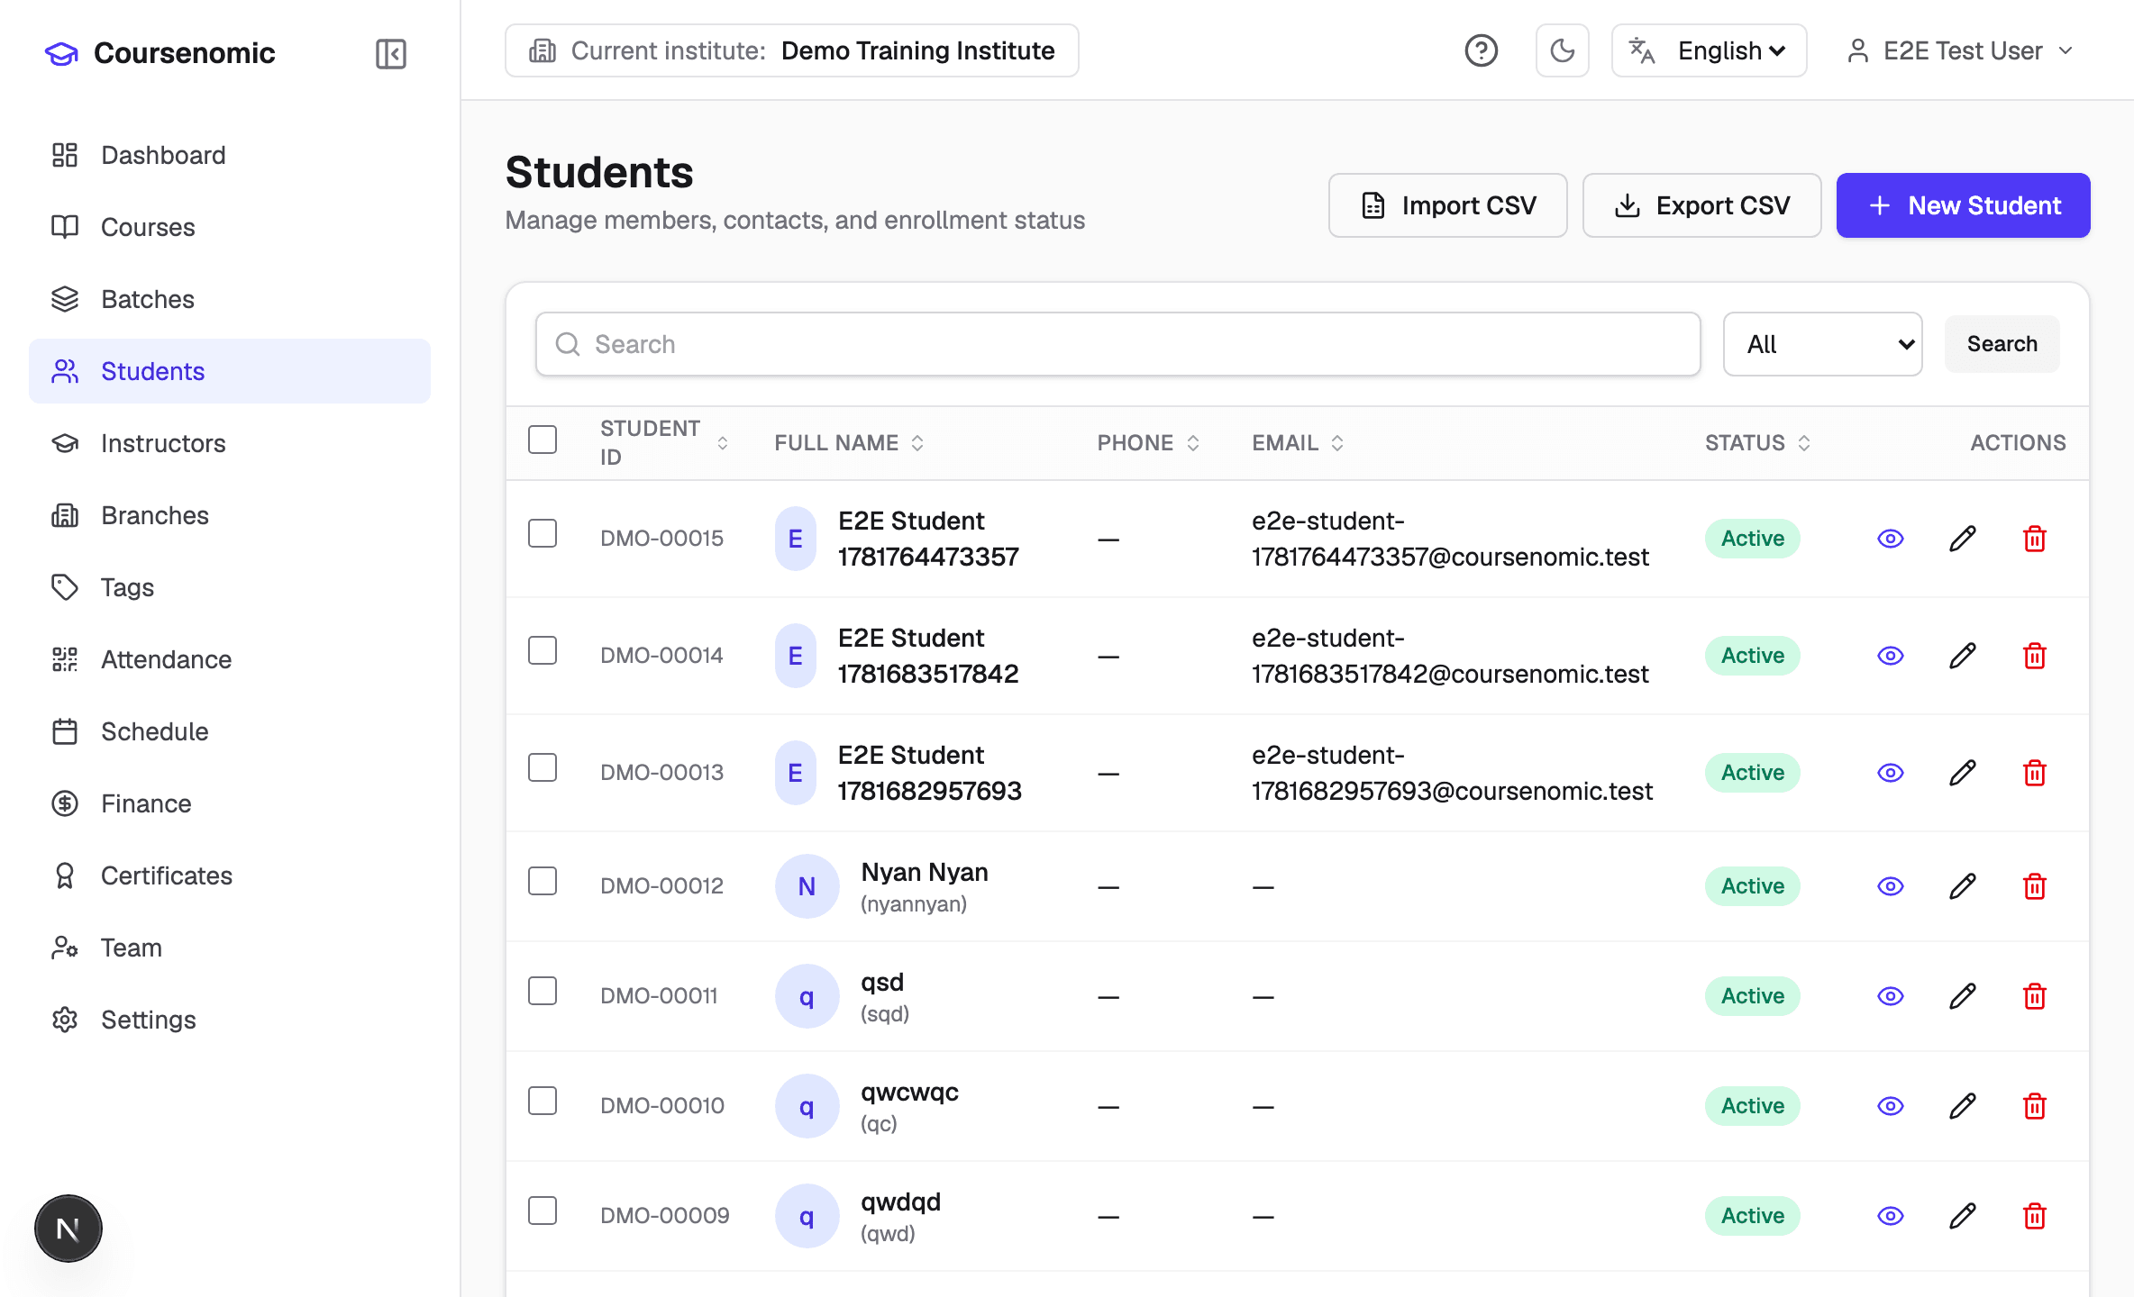Edit student qwdqd with pencil icon
This screenshot has height=1297, width=2134.
pos(1962,1216)
